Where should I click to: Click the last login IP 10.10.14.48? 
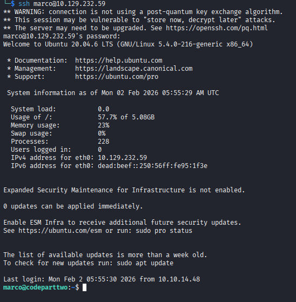pos(179,279)
